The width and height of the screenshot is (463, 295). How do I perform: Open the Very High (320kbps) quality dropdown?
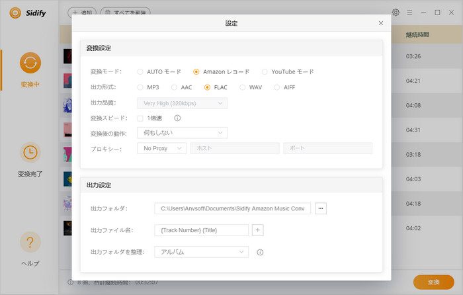(x=182, y=103)
